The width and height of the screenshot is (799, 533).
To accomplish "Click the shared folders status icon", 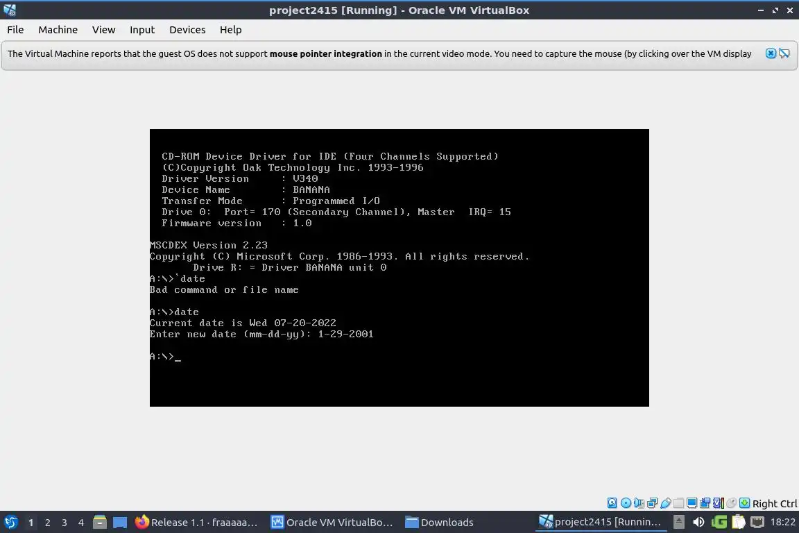I will (x=678, y=503).
